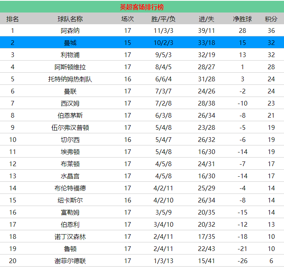
Task: Open the 利物浦 team link
Action: 70,55
